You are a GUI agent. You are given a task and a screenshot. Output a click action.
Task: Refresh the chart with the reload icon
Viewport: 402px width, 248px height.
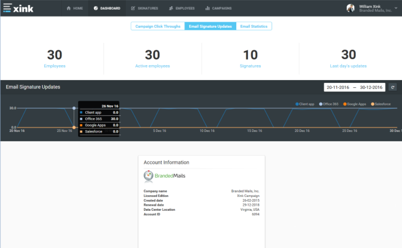tap(393, 87)
